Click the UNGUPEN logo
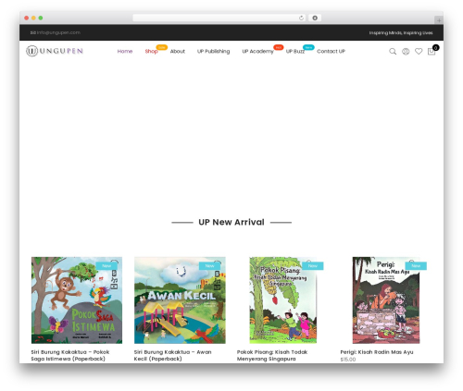 click(x=55, y=51)
